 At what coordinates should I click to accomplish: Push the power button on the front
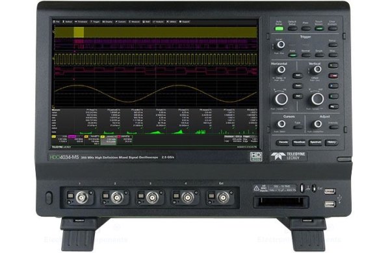coord(49,198)
